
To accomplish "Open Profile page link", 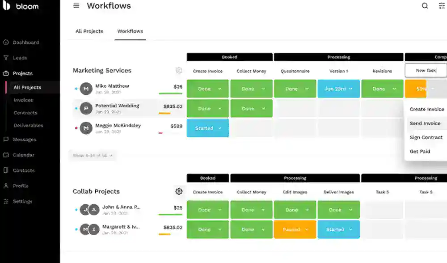I will (x=21, y=186).
